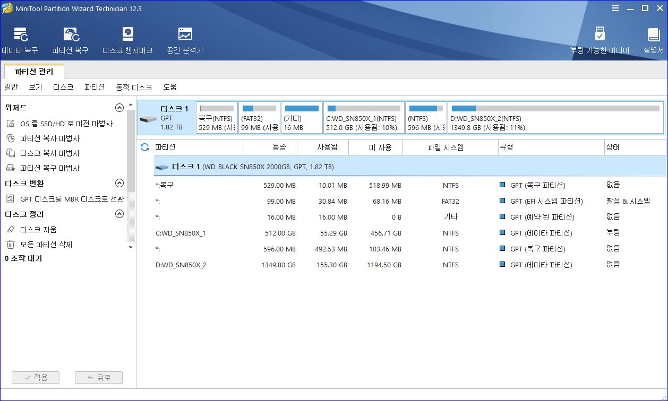Click the 적용 button
This screenshot has height=401, width=668.
(x=36, y=378)
